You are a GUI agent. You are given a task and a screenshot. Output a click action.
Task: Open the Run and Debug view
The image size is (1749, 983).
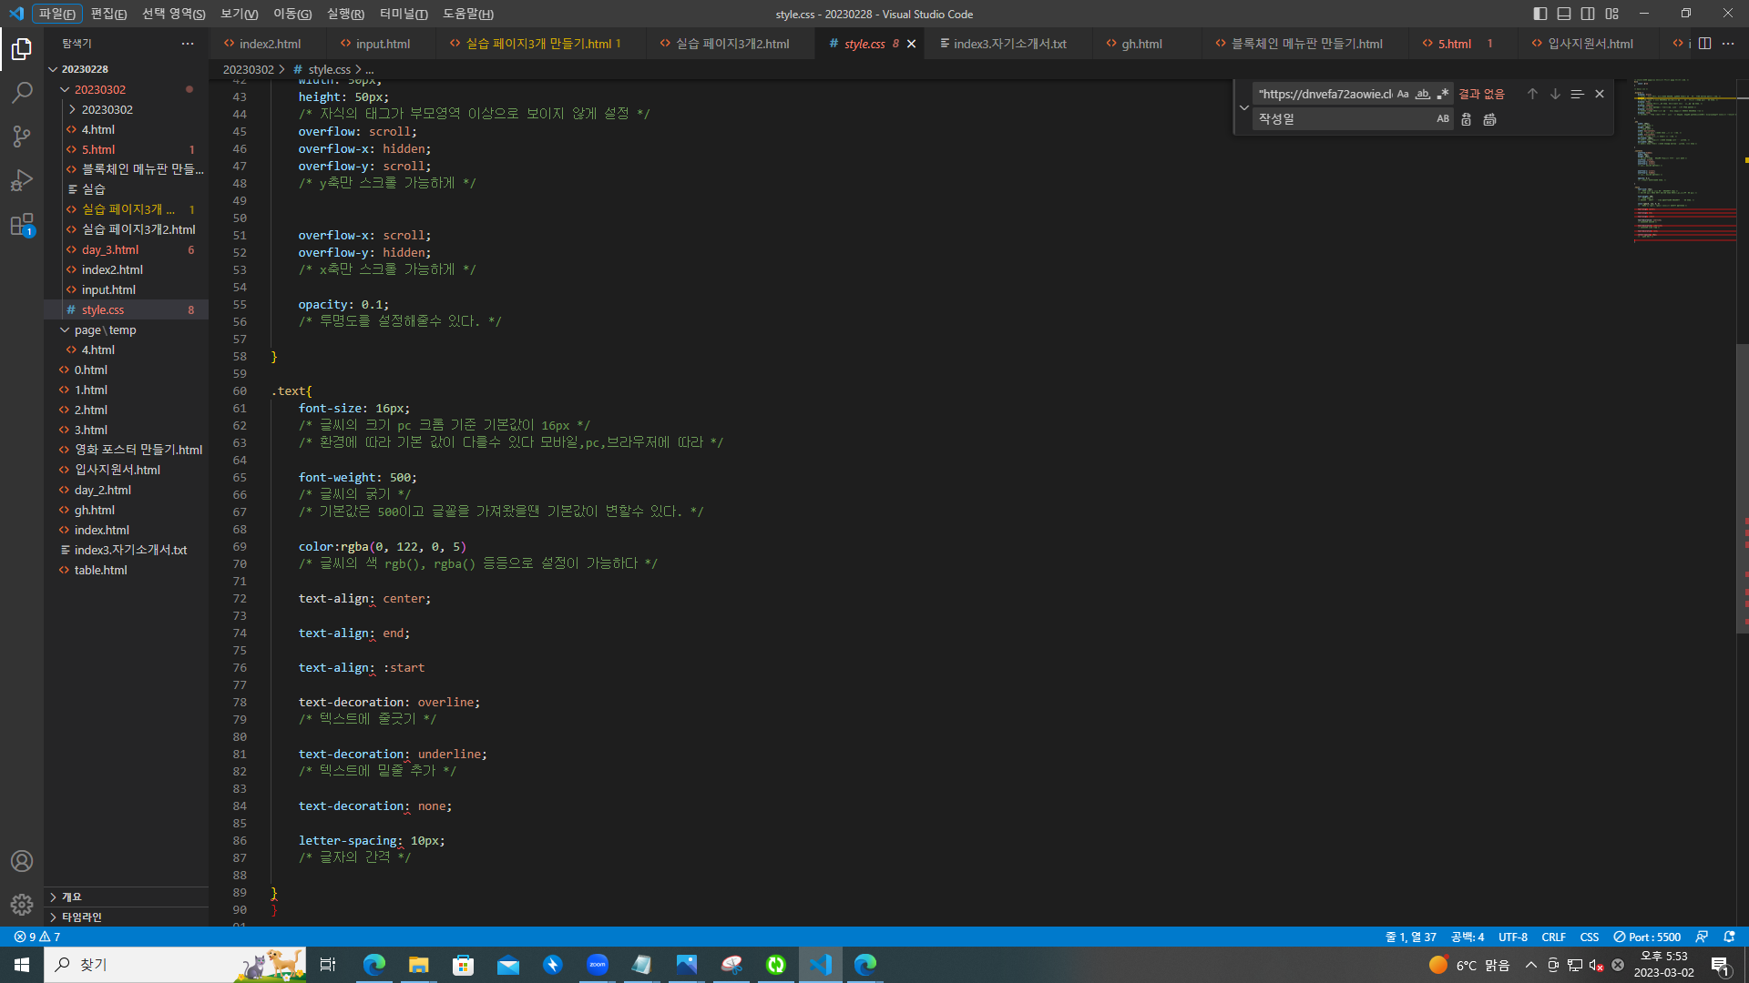click(22, 180)
